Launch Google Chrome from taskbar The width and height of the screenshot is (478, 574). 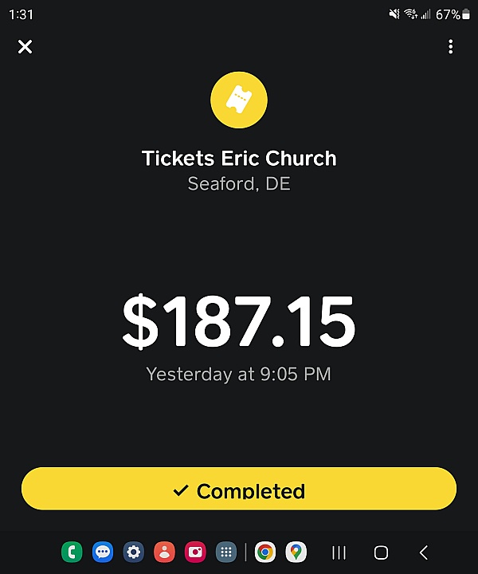coord(265,552)
